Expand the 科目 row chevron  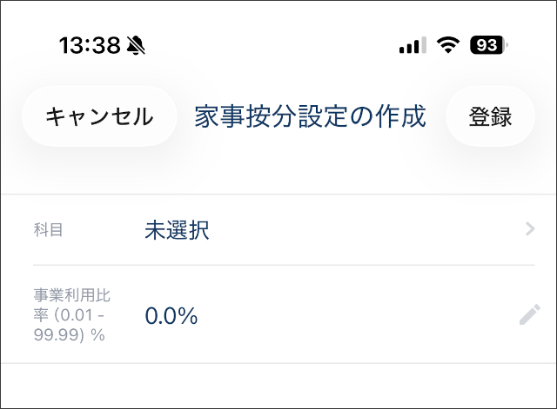coord(530,229)
